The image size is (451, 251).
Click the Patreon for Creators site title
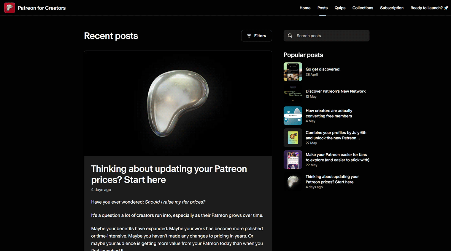pos(42,8)
